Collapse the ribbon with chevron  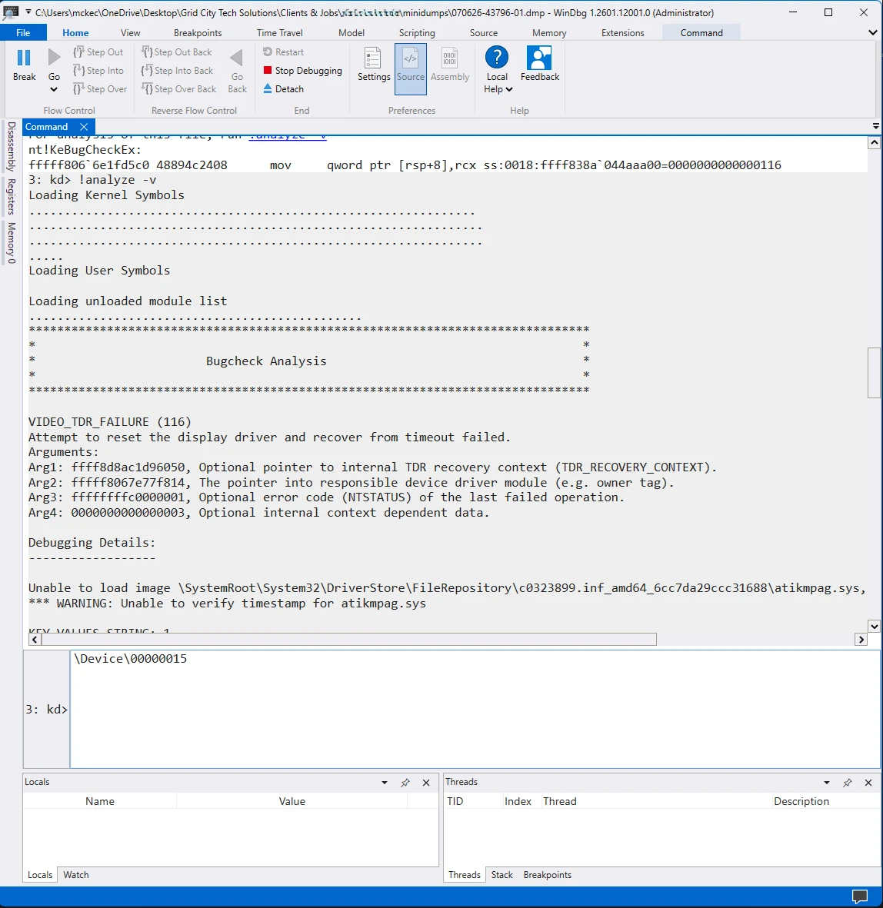click(x=872, y=33)
